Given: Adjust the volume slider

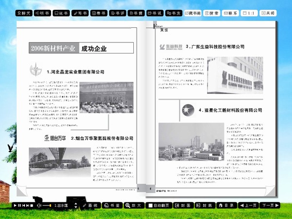Looking at the screenshot, I should [47, 205].
